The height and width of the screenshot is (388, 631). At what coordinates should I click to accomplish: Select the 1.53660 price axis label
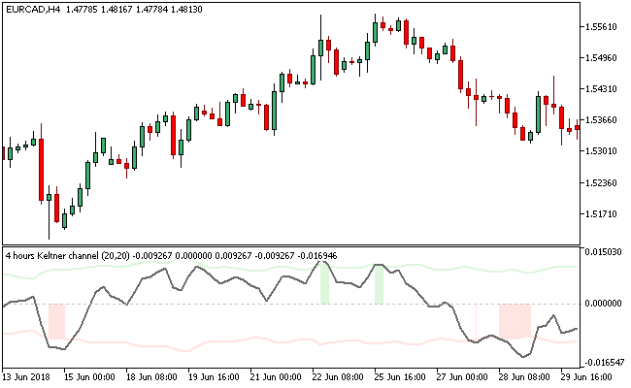pos(601,120)
